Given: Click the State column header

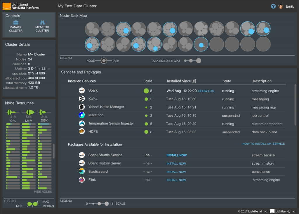Looking at the screenshot, I should coord(227,81).
